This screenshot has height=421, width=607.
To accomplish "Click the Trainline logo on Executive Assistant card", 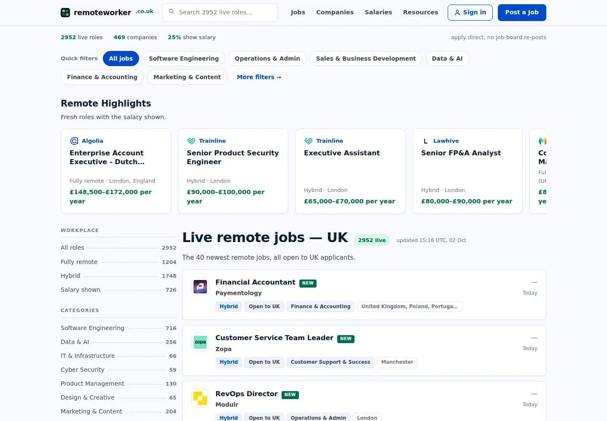I will coord(309,141).
